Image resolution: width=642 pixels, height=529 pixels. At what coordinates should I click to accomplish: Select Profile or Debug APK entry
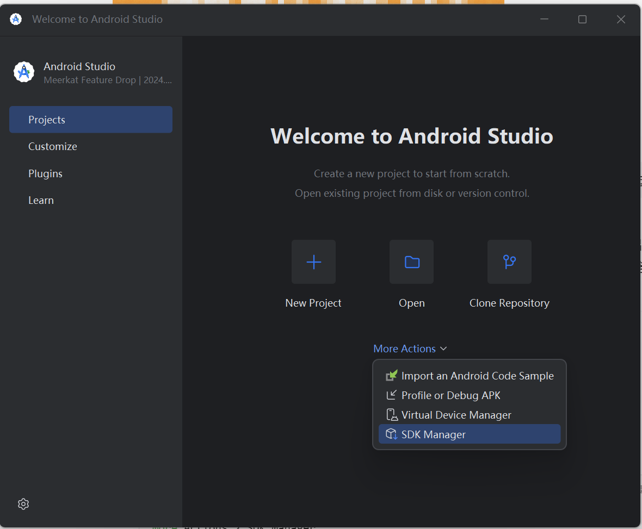[x=469, y=395]
